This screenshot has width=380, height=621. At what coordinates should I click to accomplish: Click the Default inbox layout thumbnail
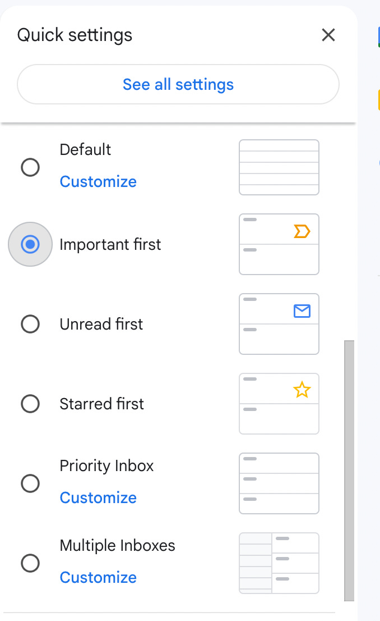coord(279,167)
